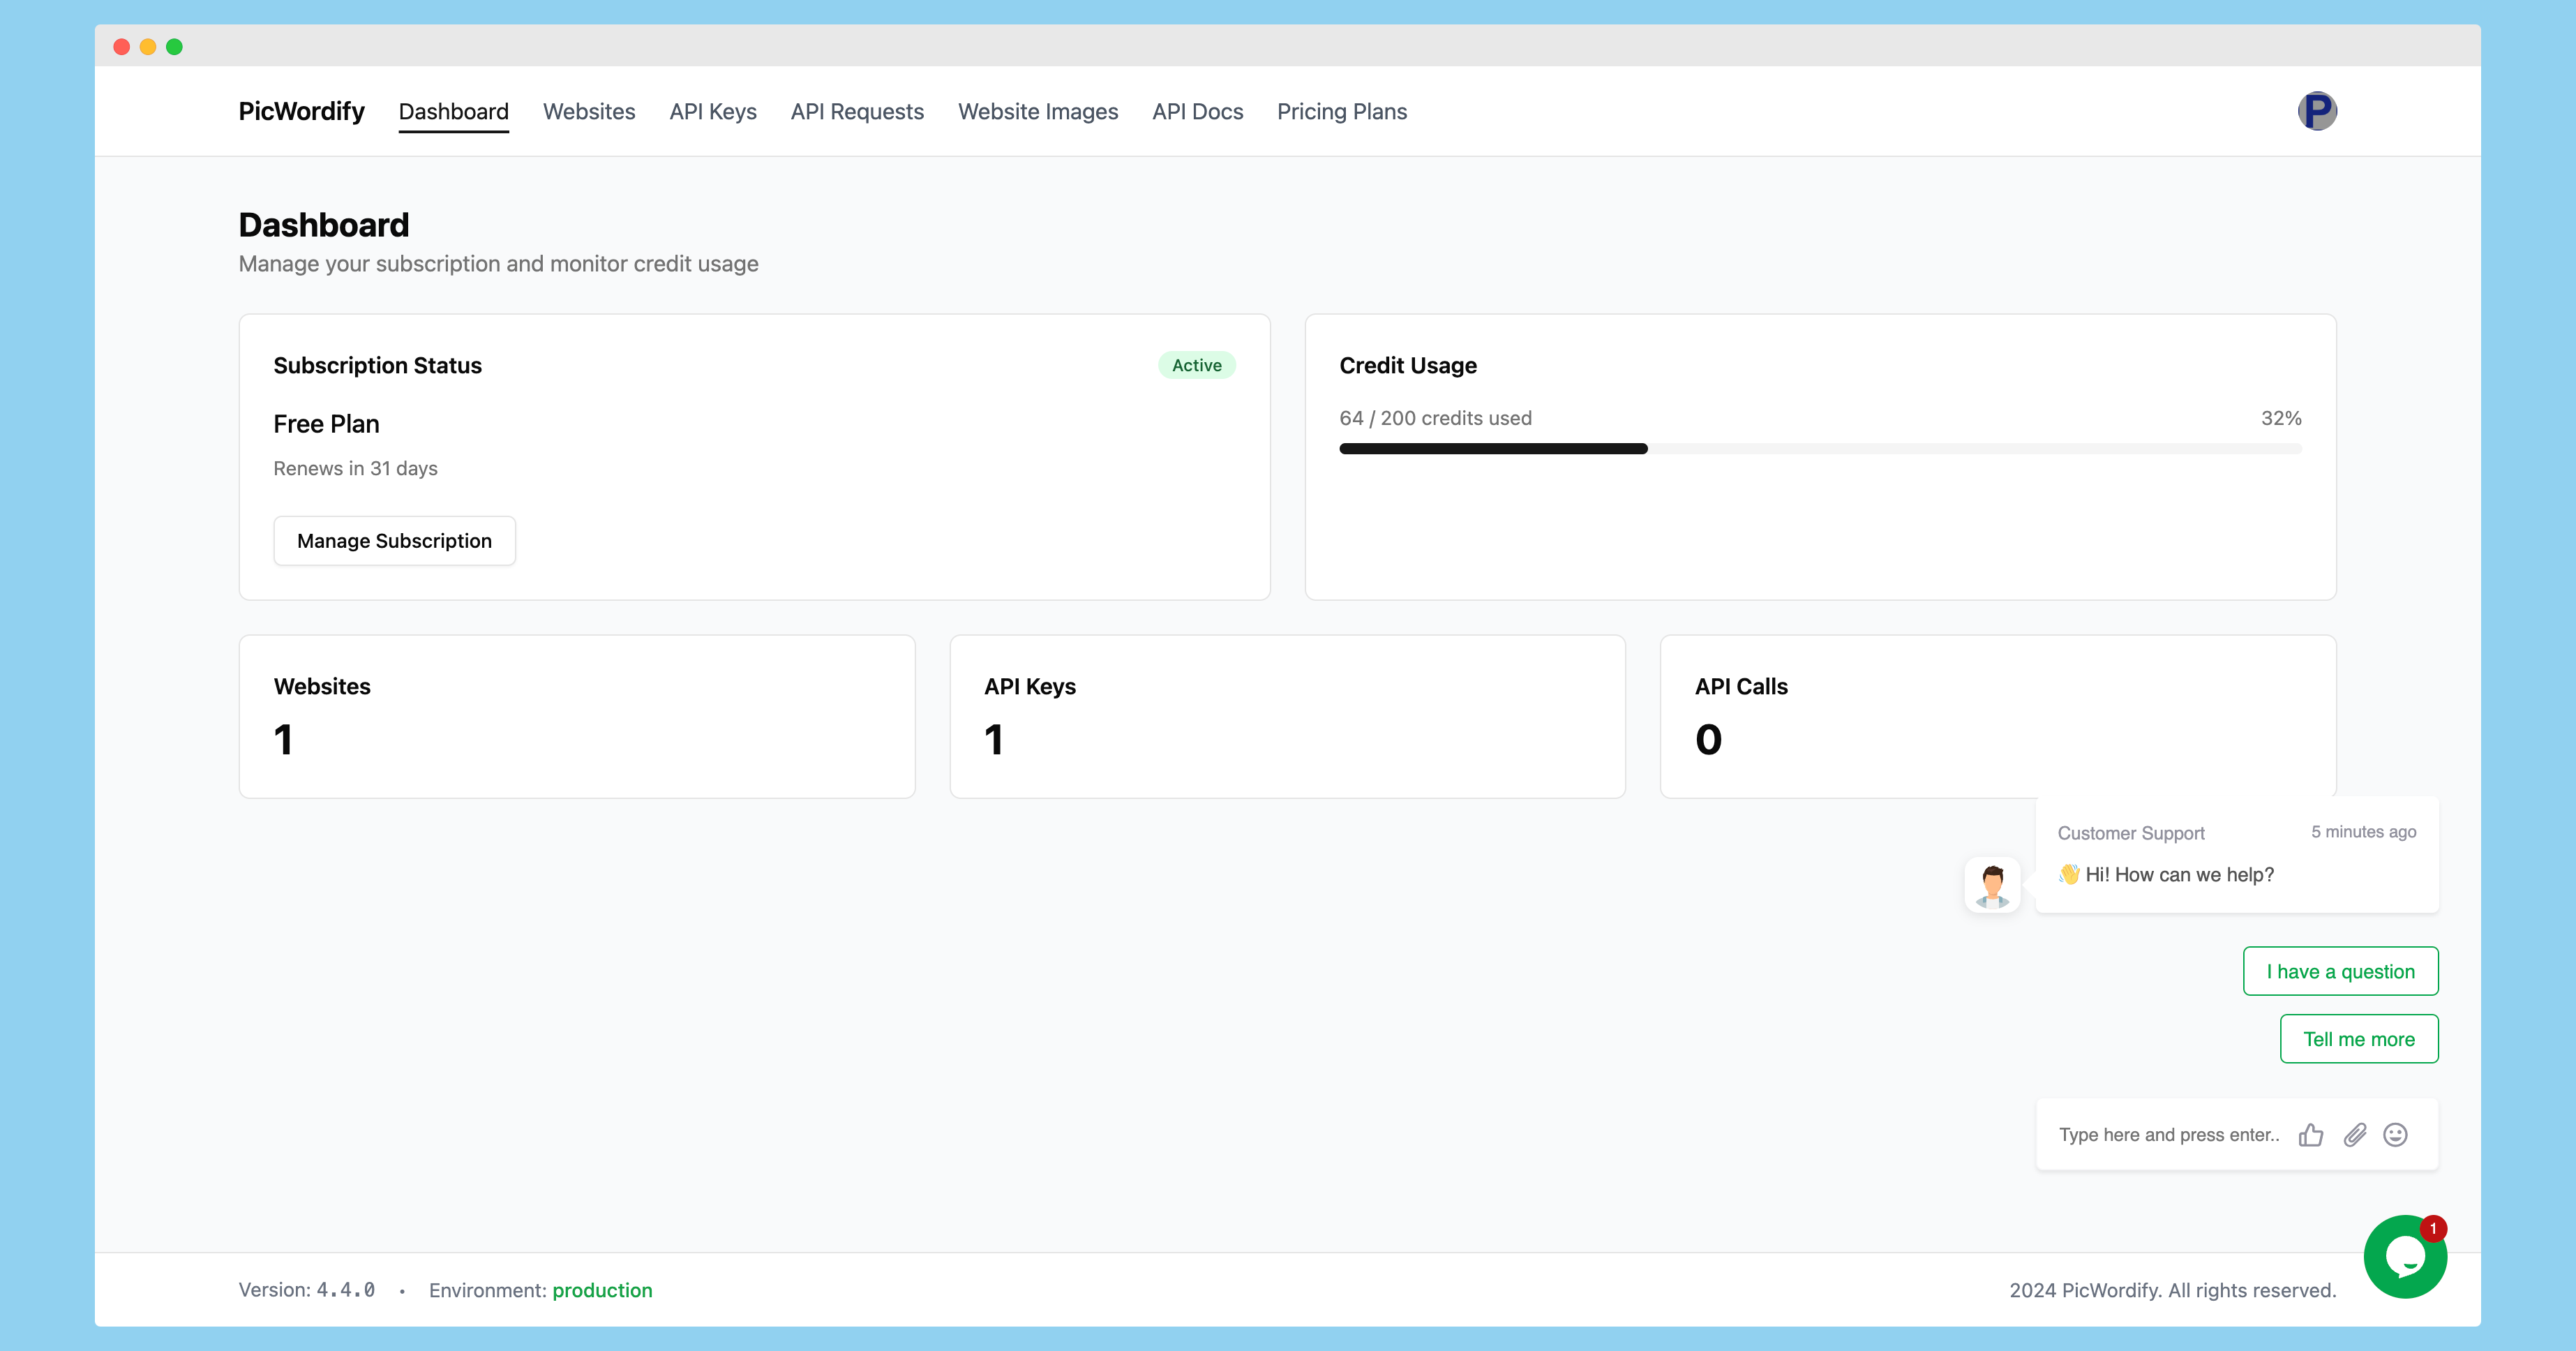The image size is (2576, 1351).
Task: Click the Active status badge
Action: pyautogui.click(x=1196, y=365)
